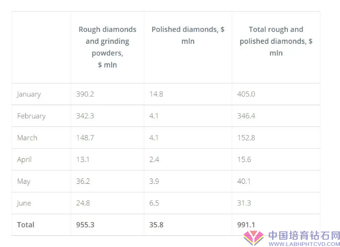Click the bold Total row label
The height and width of the screenshot is (247, 340).
(26, 225)
